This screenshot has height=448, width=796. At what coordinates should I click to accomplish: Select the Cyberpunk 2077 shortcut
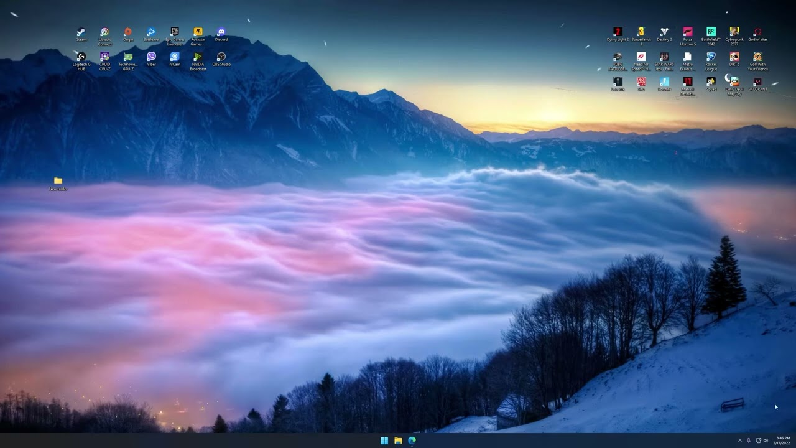tap(734, 37)
